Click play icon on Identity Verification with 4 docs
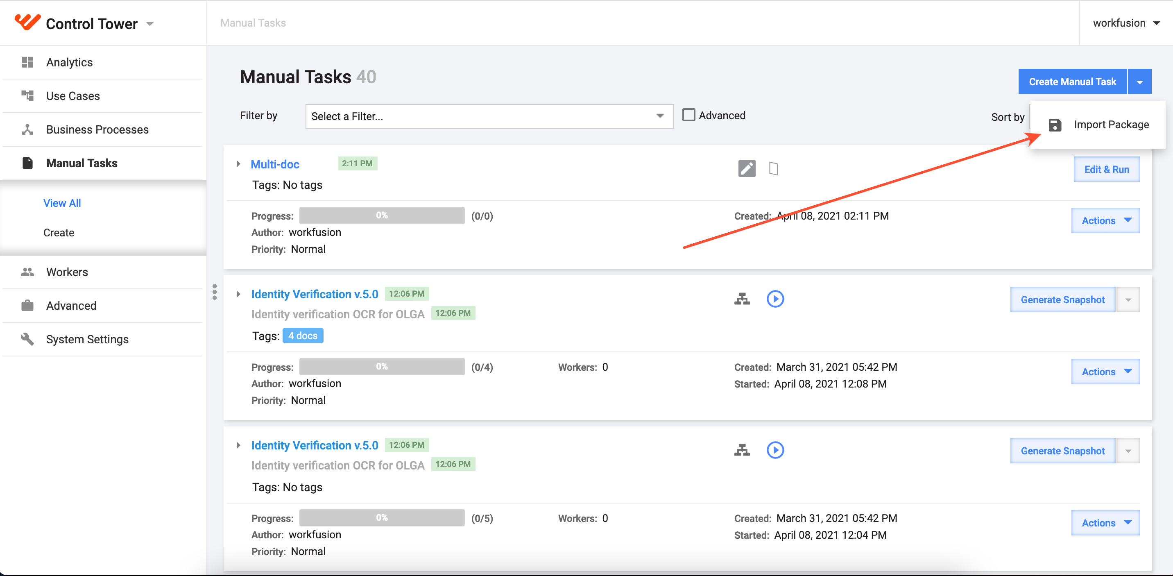 pos(775,299)
